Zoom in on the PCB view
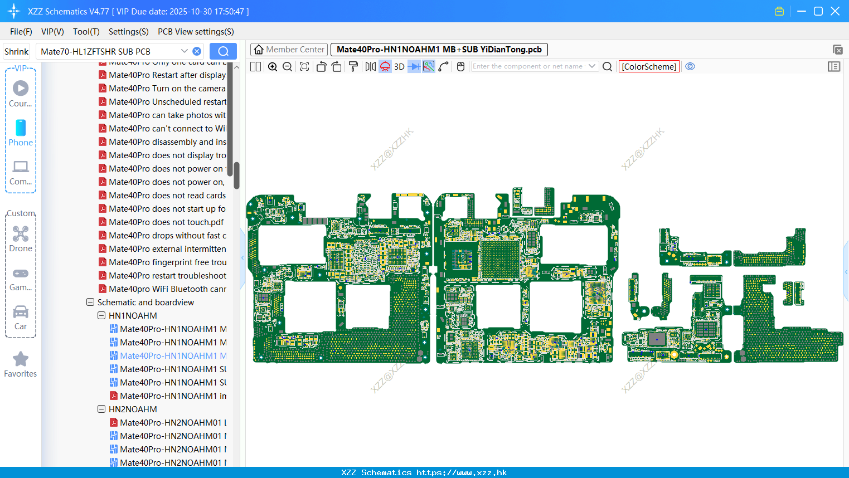The image size is (849, 478). (273, 66)
